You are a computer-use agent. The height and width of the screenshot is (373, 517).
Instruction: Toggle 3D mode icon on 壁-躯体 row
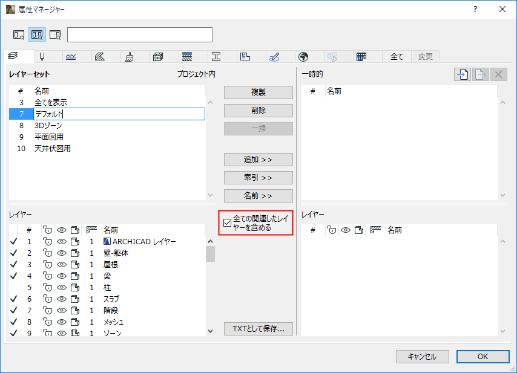pos(75,253)
